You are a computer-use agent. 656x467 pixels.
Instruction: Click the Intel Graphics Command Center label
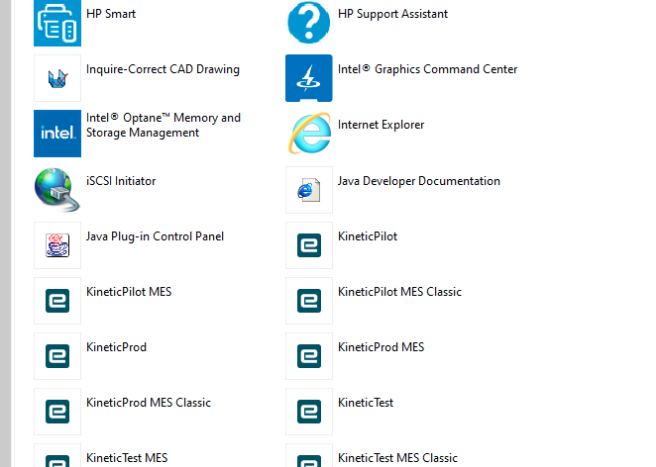(427, 69)
